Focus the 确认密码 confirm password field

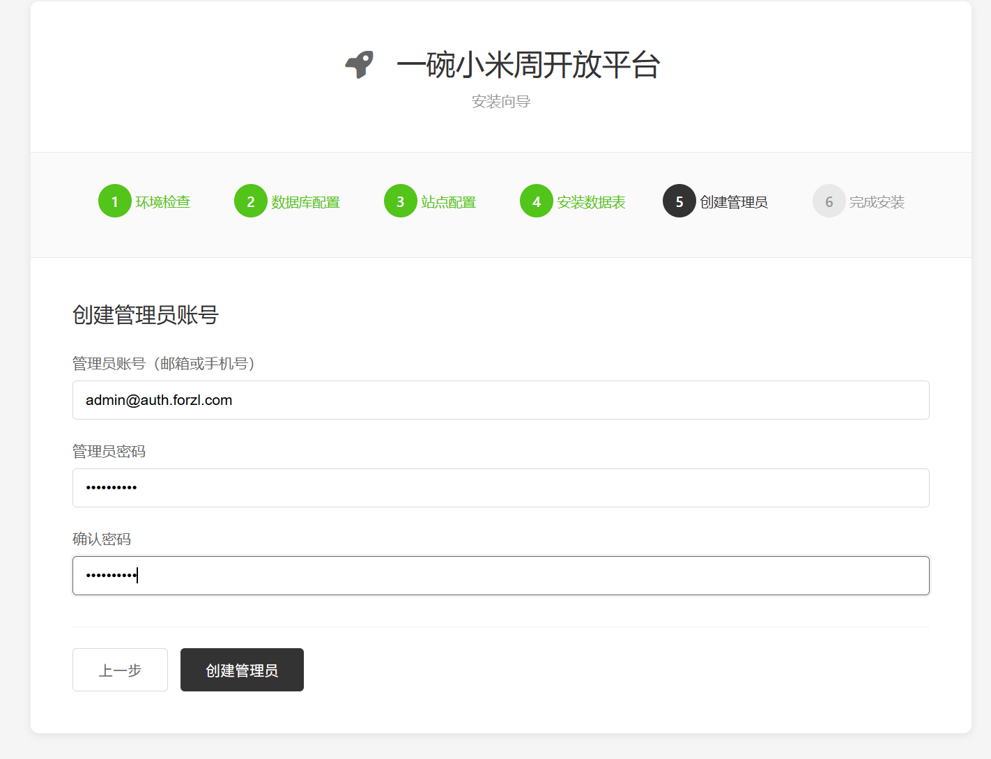[x=500, y=576]
